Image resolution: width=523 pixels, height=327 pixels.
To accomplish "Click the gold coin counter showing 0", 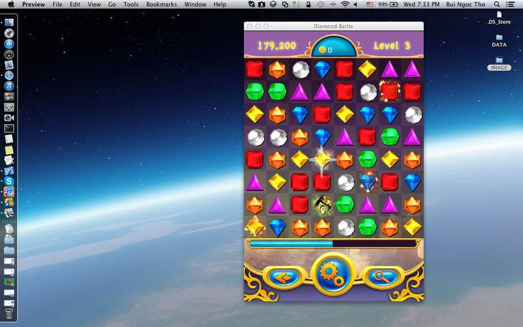I will 325,50.
